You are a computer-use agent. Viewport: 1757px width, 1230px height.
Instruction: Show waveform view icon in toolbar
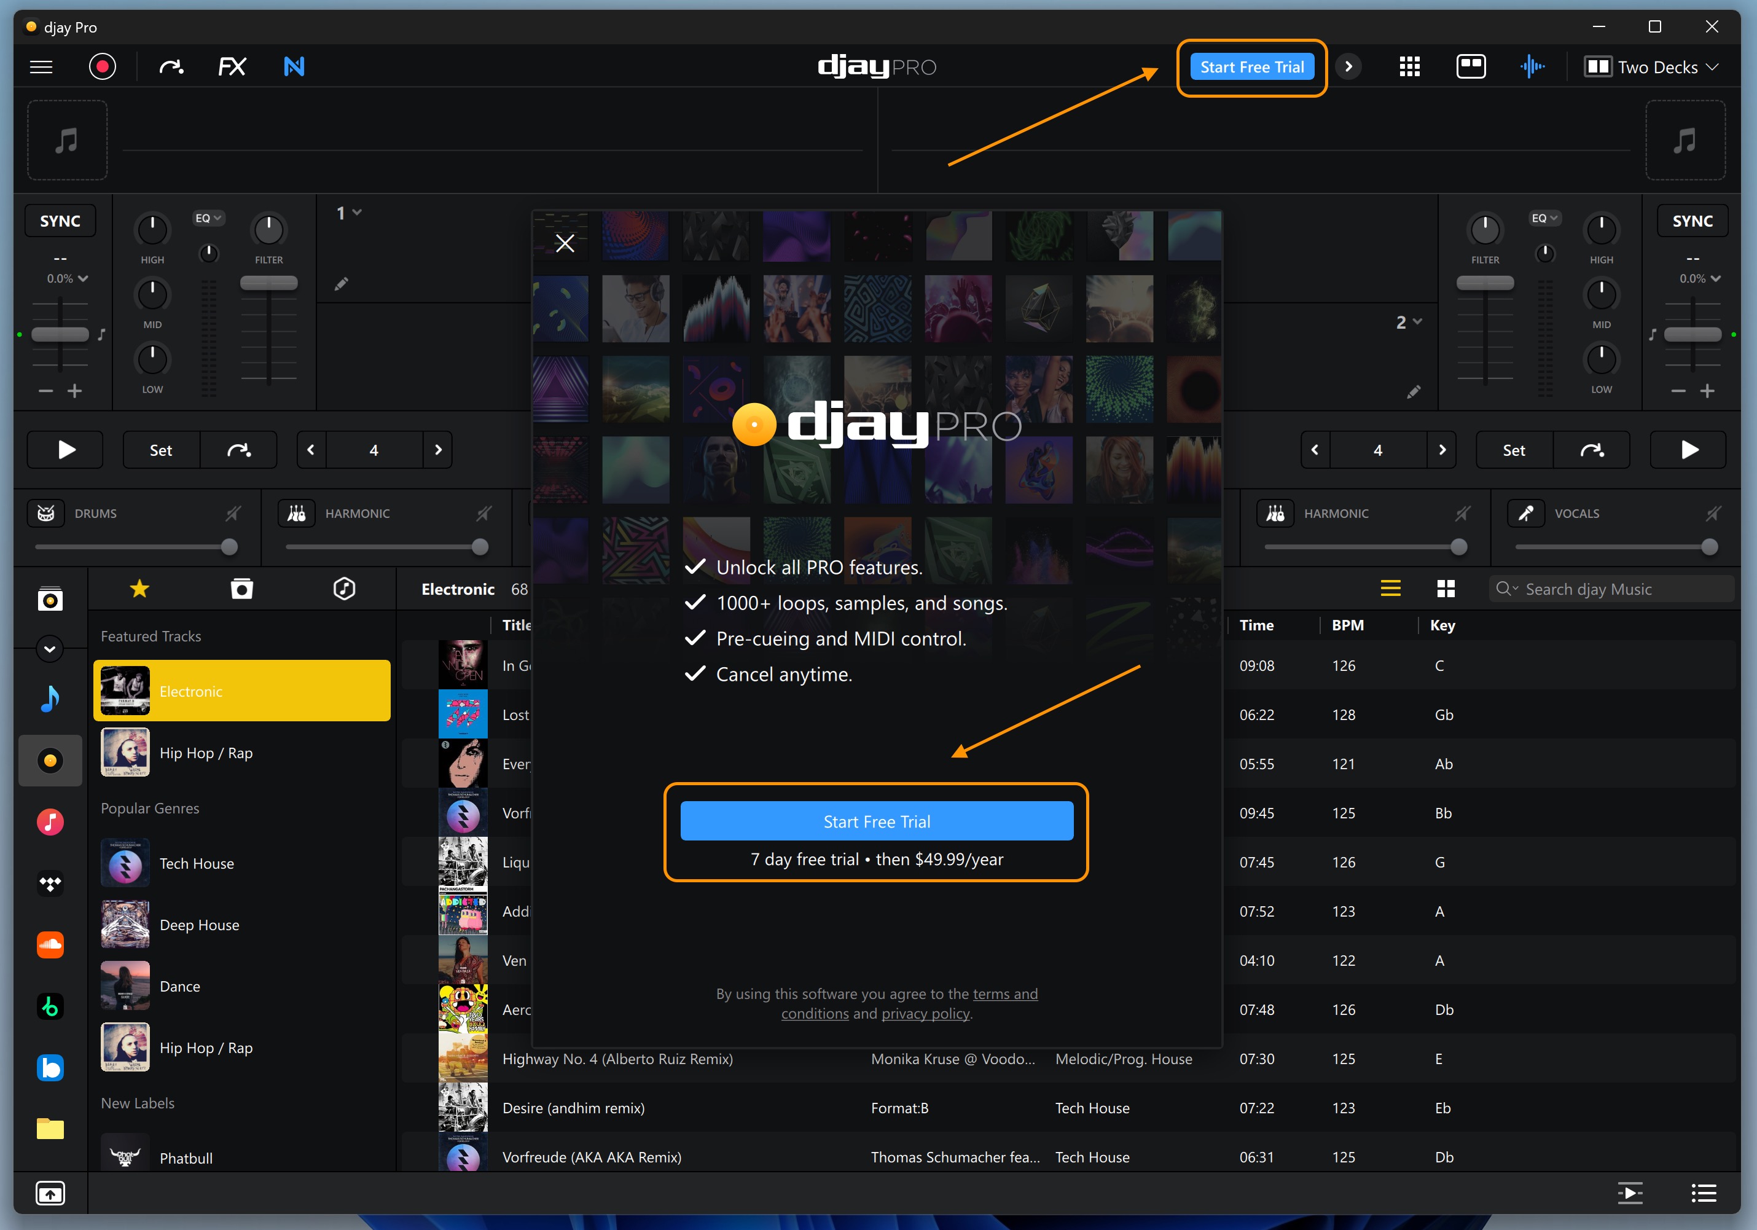1532,68
